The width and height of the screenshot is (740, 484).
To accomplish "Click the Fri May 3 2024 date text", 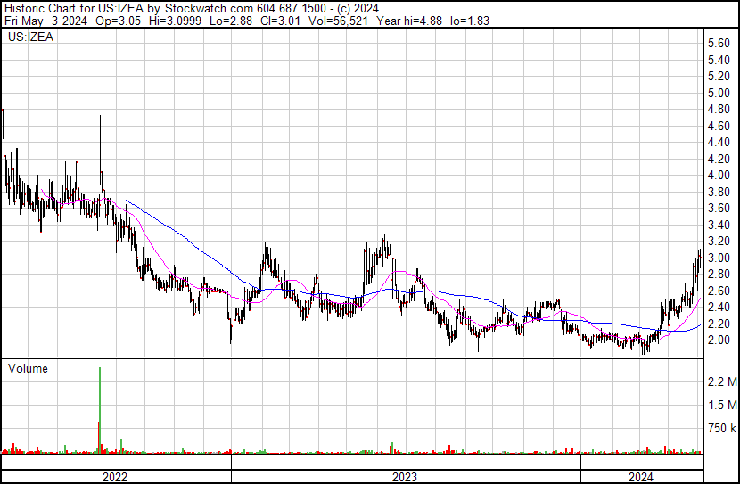I will 45,21.
